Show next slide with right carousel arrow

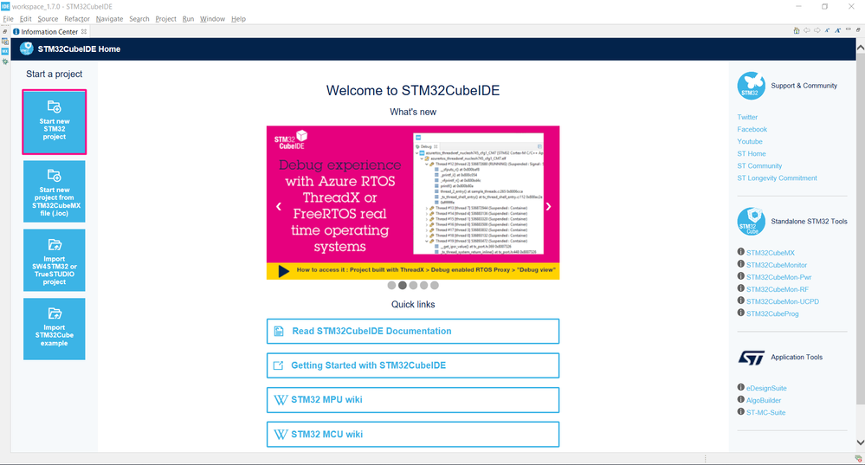(548, 206)
